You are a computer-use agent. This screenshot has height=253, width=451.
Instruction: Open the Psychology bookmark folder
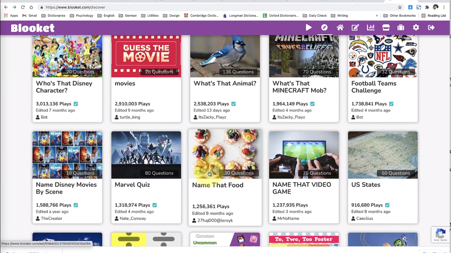pos(82,15)
